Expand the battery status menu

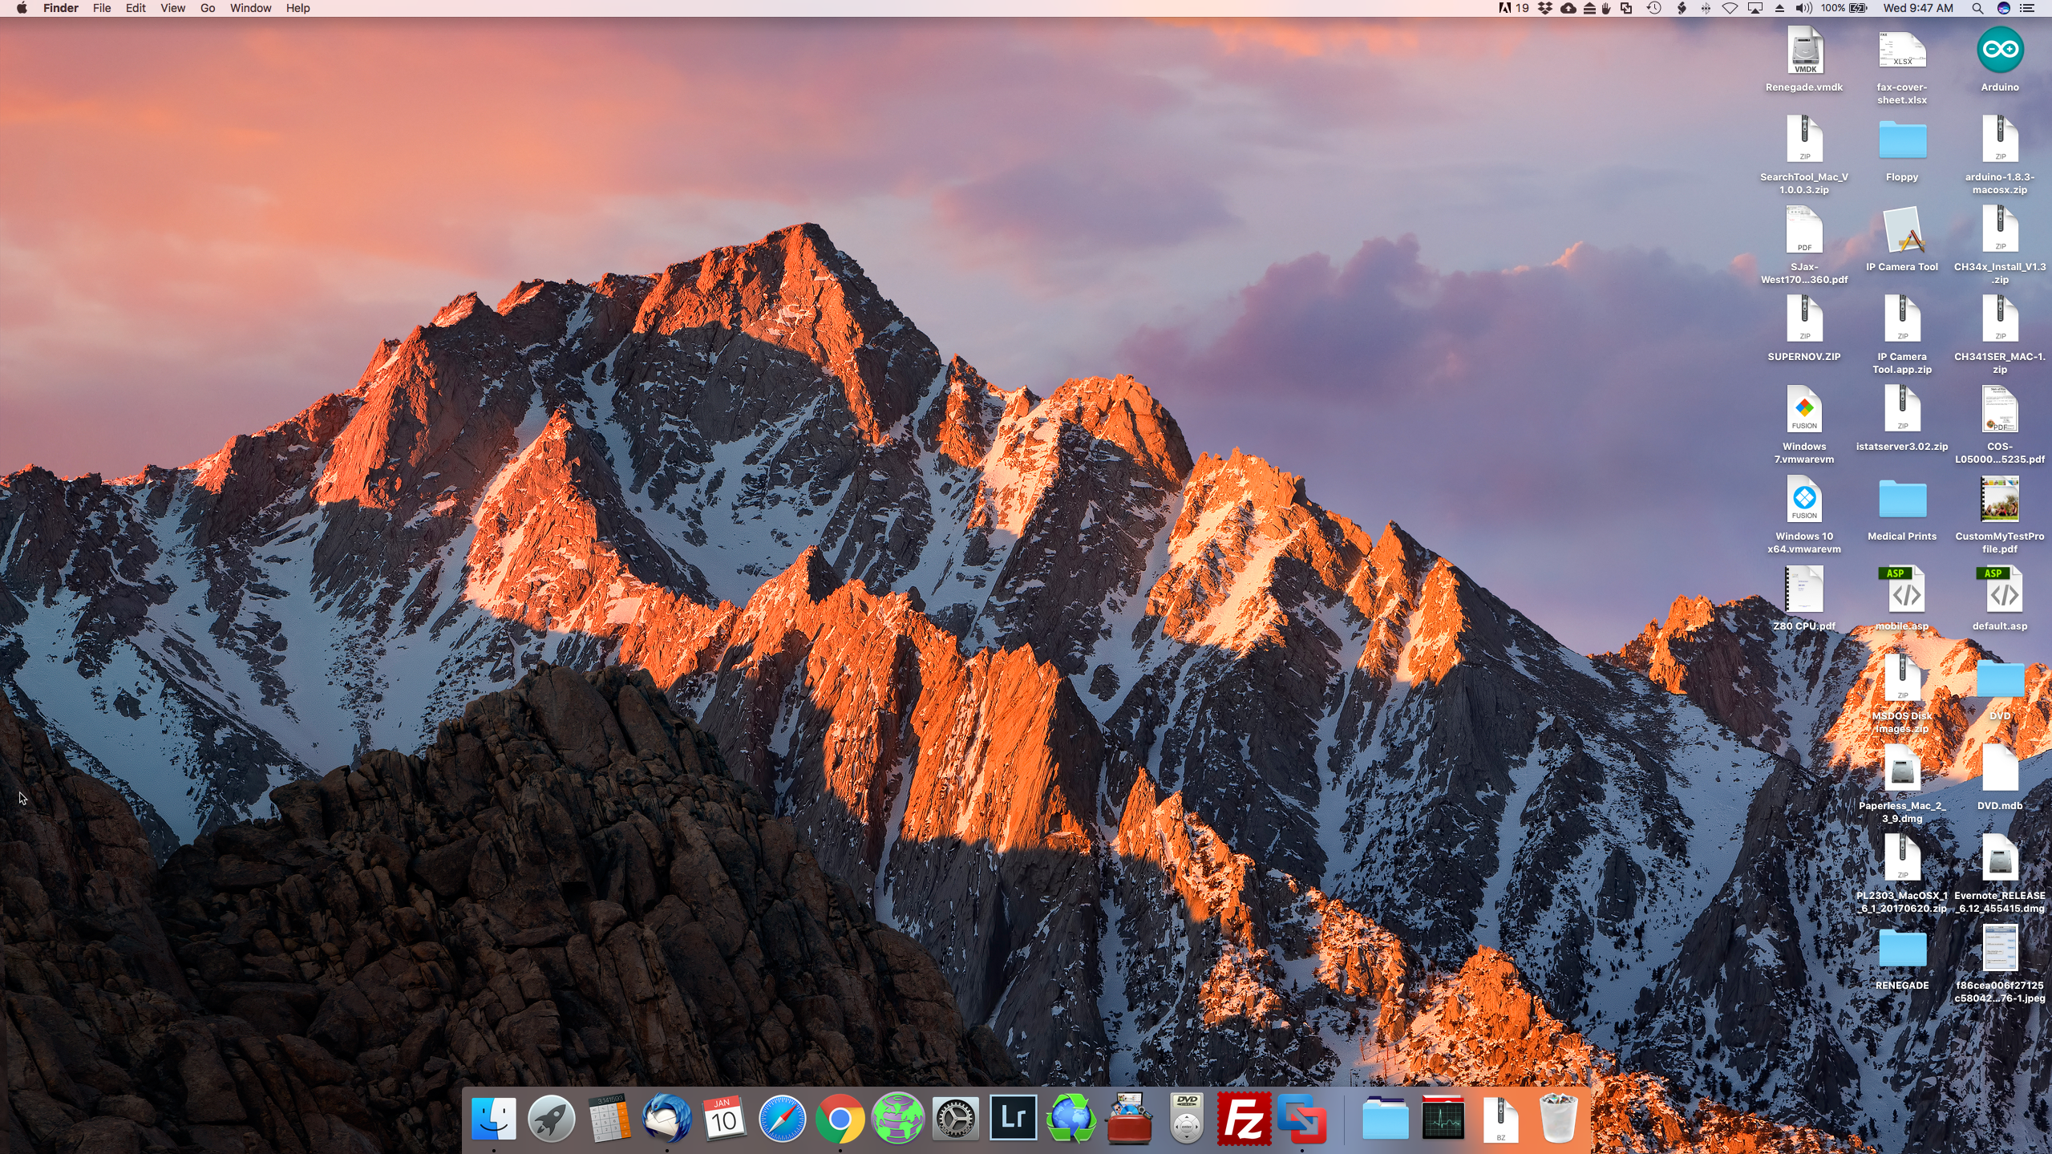(1857, 8)
